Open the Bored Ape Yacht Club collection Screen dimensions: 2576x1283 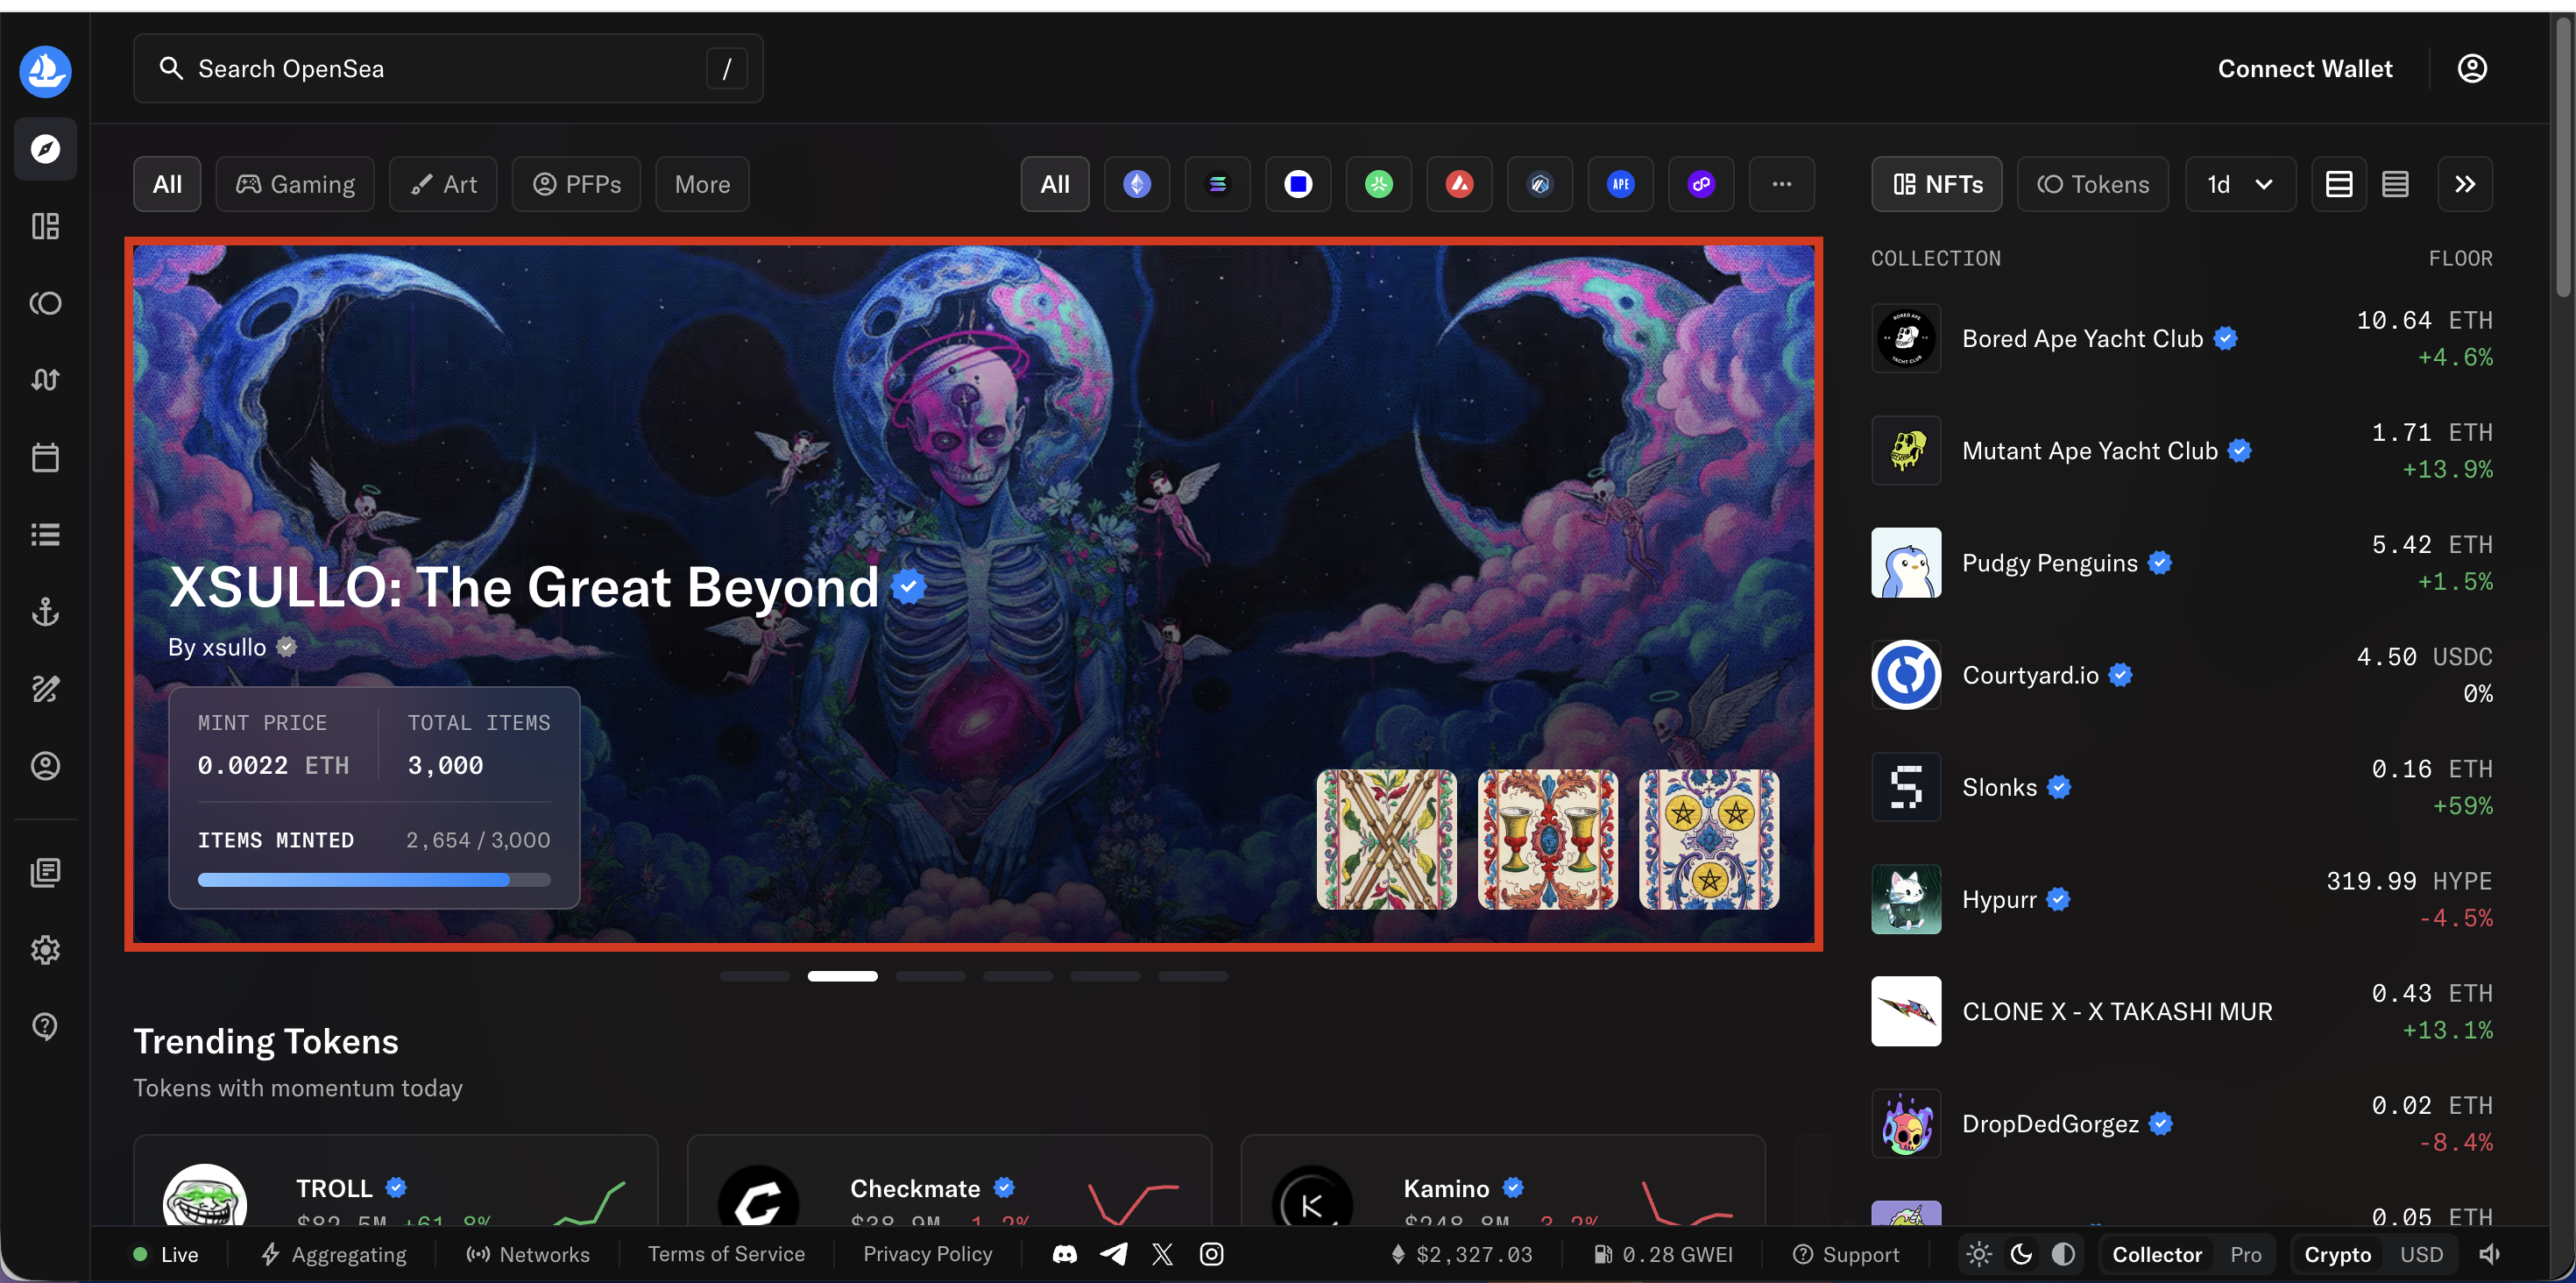point(2182,338)
